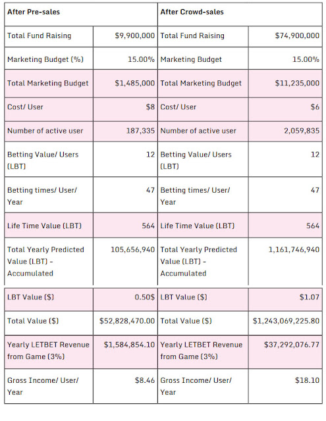Click the $8 Cost/User value
This screenshot has height=421, width=326.
click(x=150, y=107)
